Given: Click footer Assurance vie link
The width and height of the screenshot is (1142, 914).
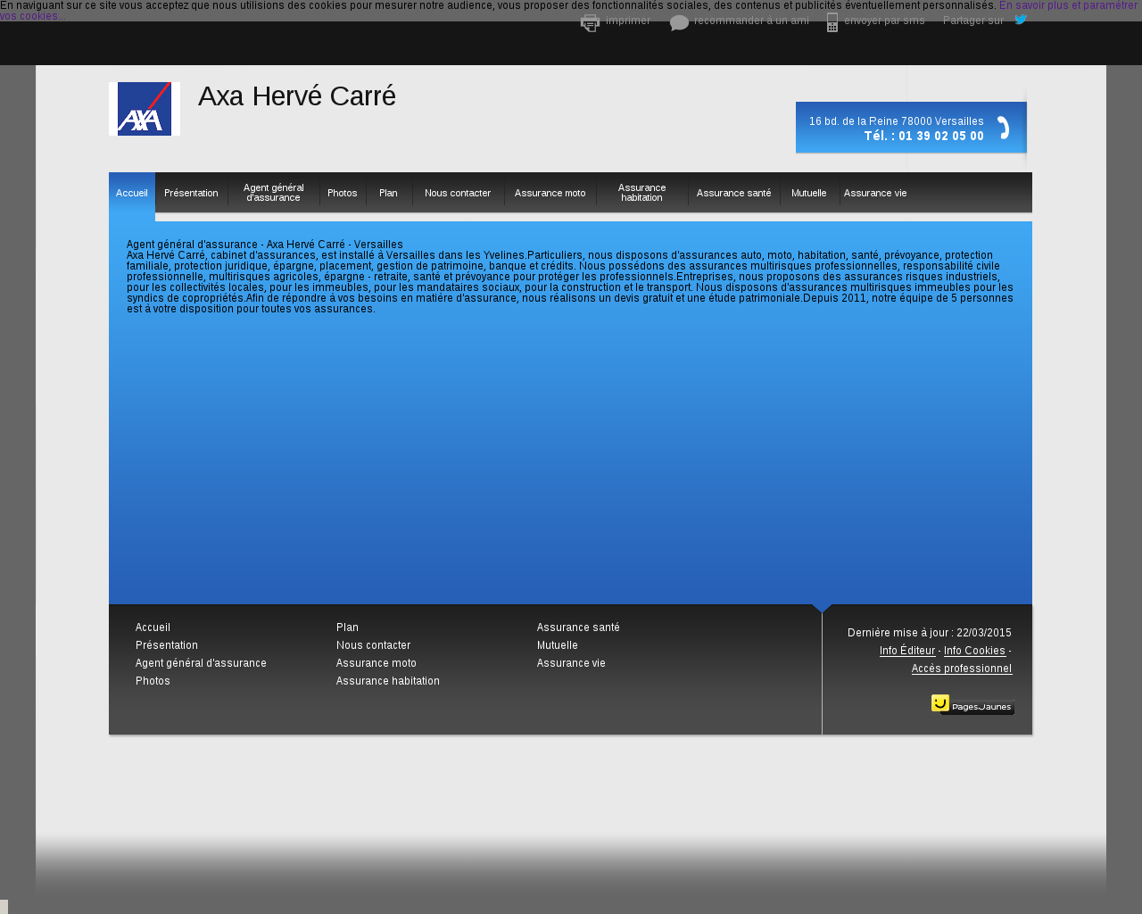Looking at the screenshot, I should pyautogui.click(x=571, y=663).
